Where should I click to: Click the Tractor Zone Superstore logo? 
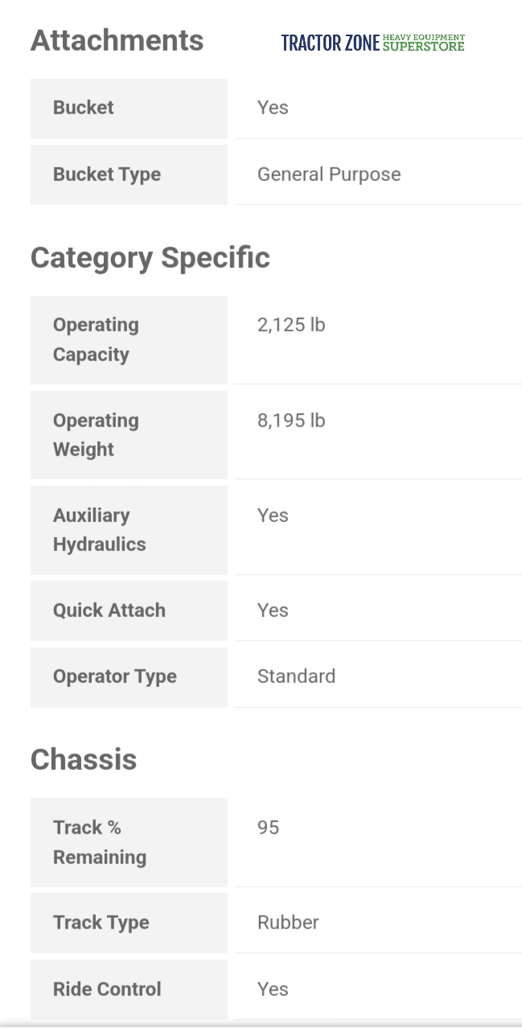(x=372, y=43)
